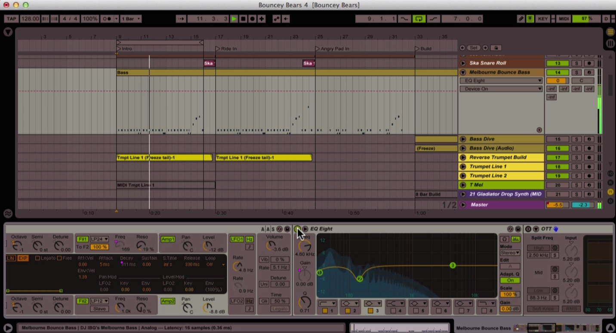Toggle EQ Eight spectrum analyzer button
This screenshot has width=616, height=333.
click(x=515, y=239)
